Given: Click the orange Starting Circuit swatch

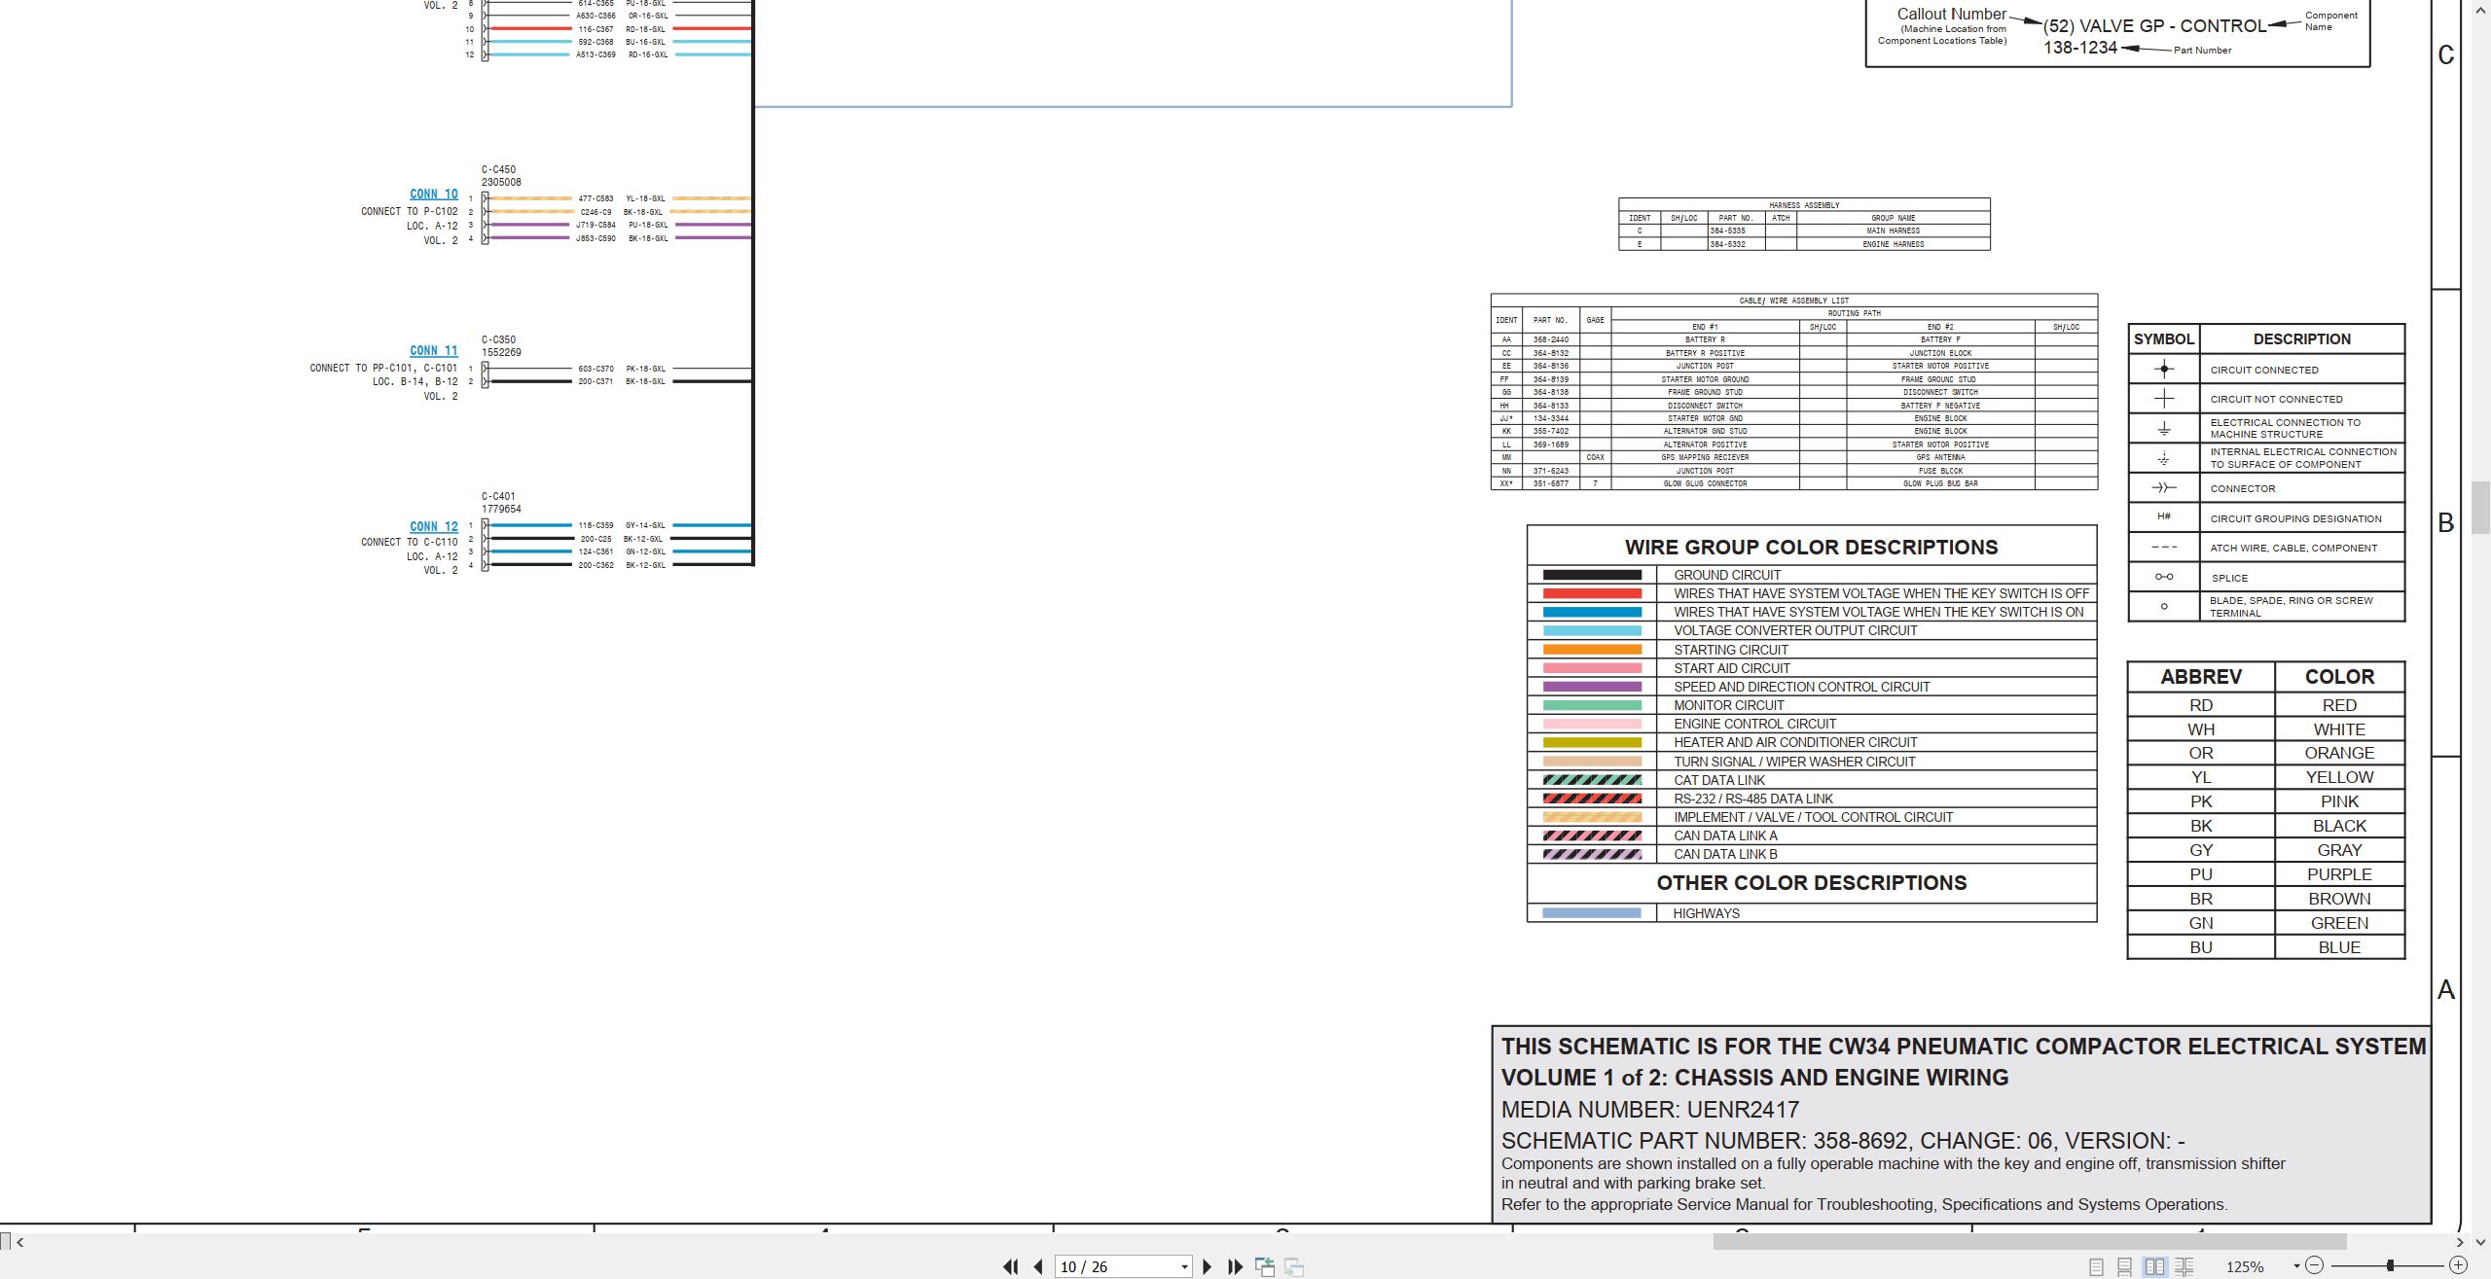Looking at the screenshot, I should point(1592,650).
